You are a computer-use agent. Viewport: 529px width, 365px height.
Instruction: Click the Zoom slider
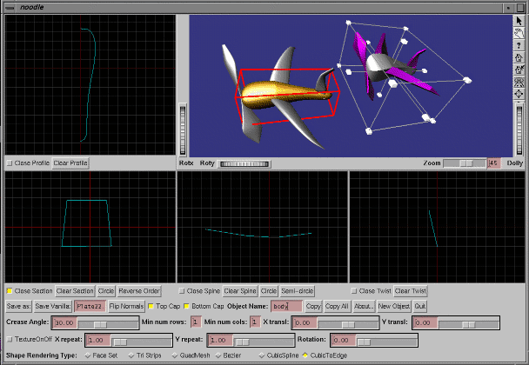(x=464, y=163)
